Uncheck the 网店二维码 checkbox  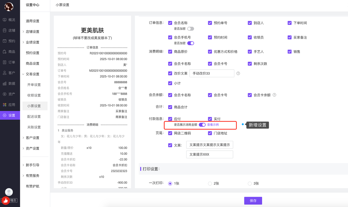coord(170,133)
